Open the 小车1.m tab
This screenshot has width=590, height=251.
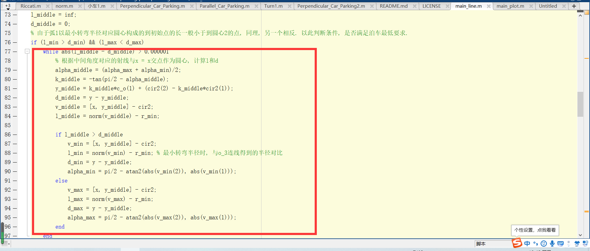[x=96, y=6]
